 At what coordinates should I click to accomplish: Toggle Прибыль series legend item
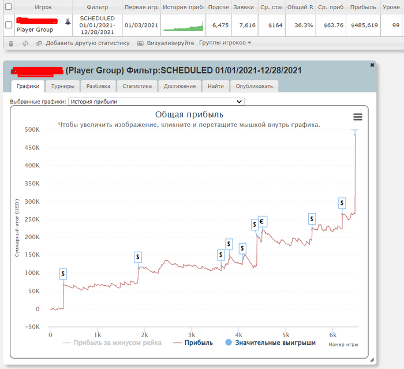[x=193, y=342]
